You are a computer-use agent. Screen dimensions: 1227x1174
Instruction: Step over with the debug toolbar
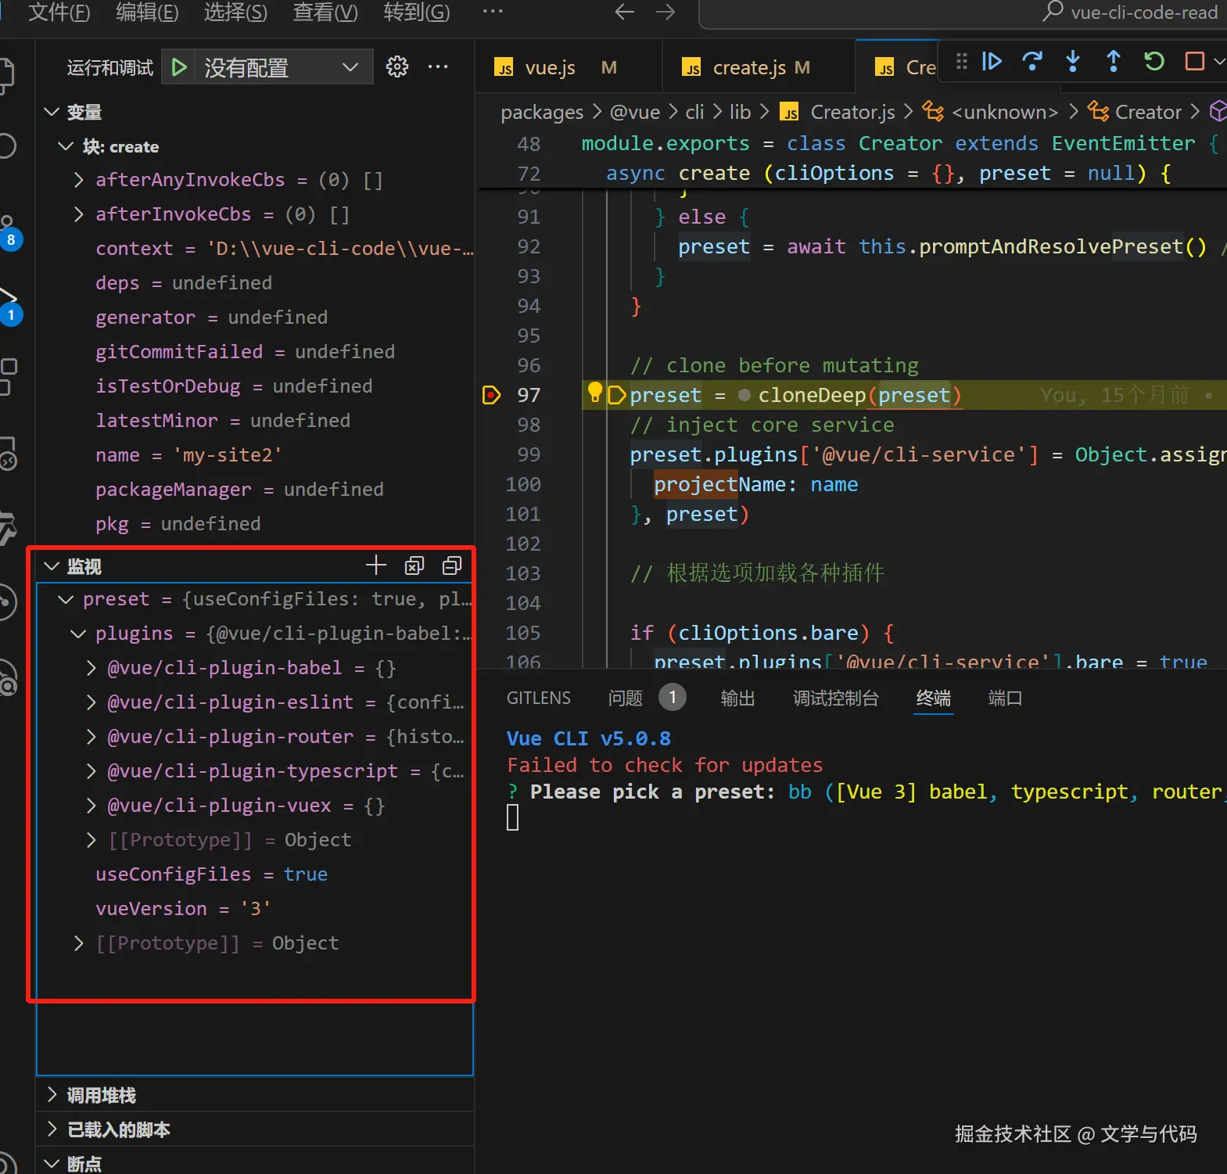1032,61
